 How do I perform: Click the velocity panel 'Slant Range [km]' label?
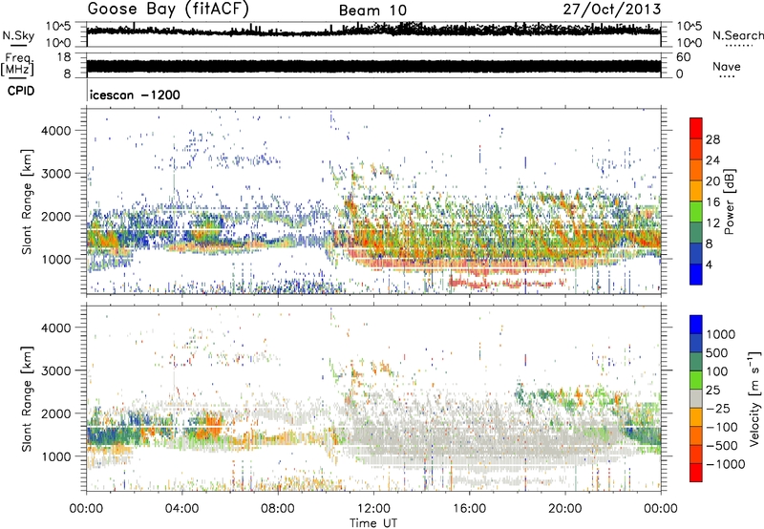[x=27, y=399]
